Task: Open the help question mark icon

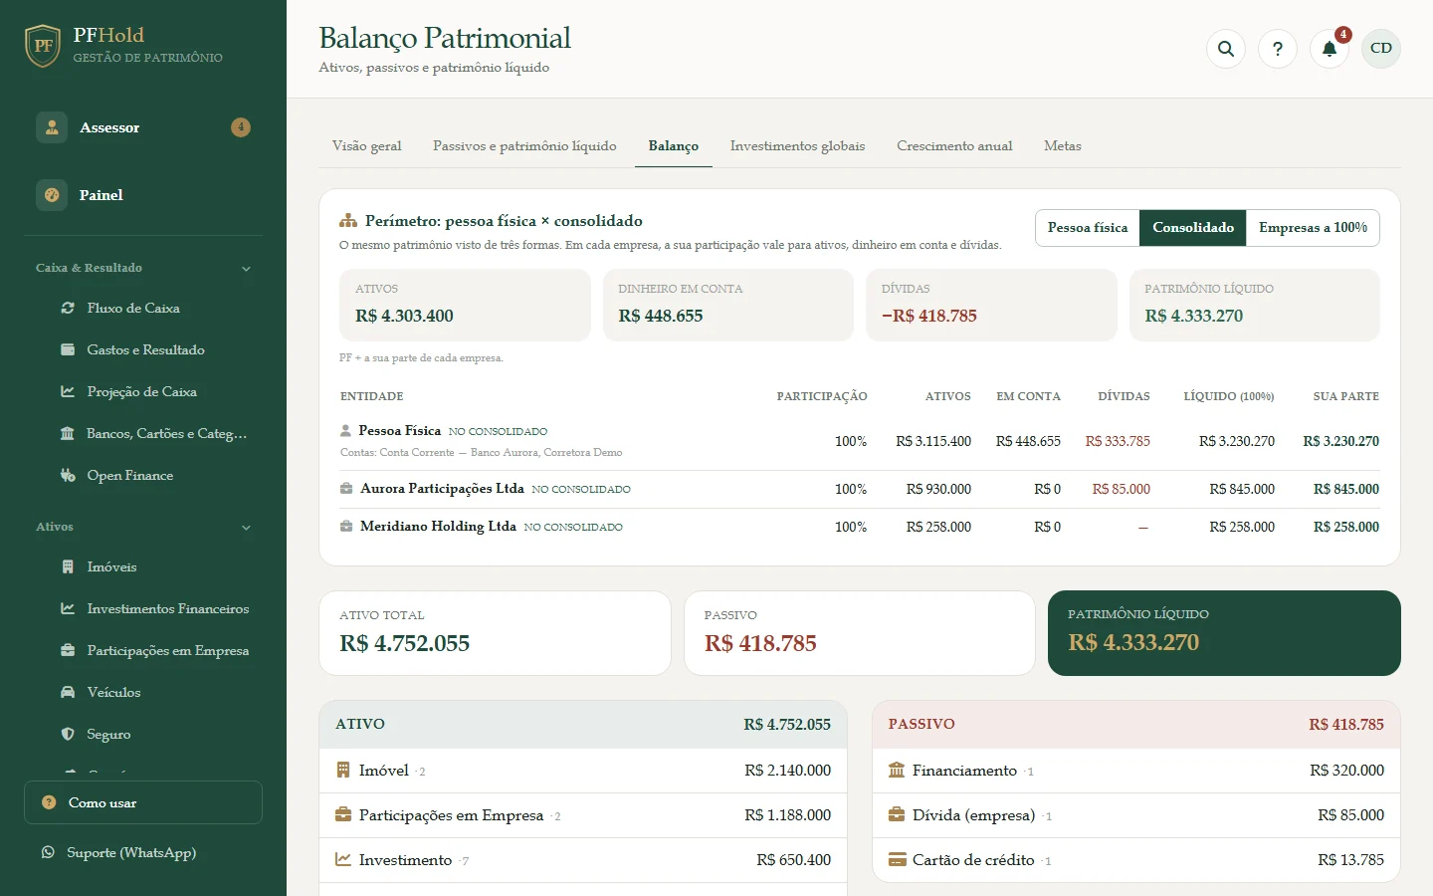Action: pyautogui.click(x=1278, y=48)
